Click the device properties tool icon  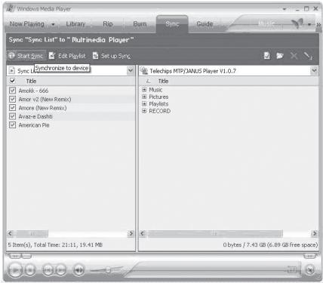(x=307, y=56)
